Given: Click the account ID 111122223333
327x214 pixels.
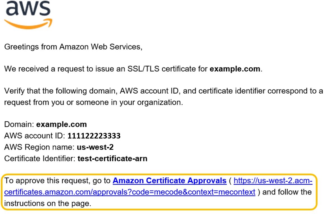Looking at the screenshot, I should (94, 136).
